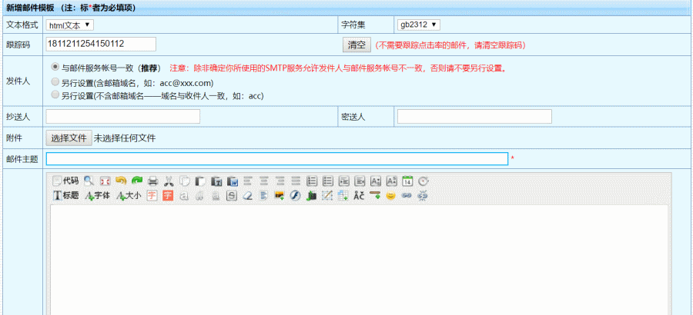The width and height of the screenshot is (693, 315).
Task: Select 另行设置 without mailbox domain radio
Action: (x=55, y=94)
